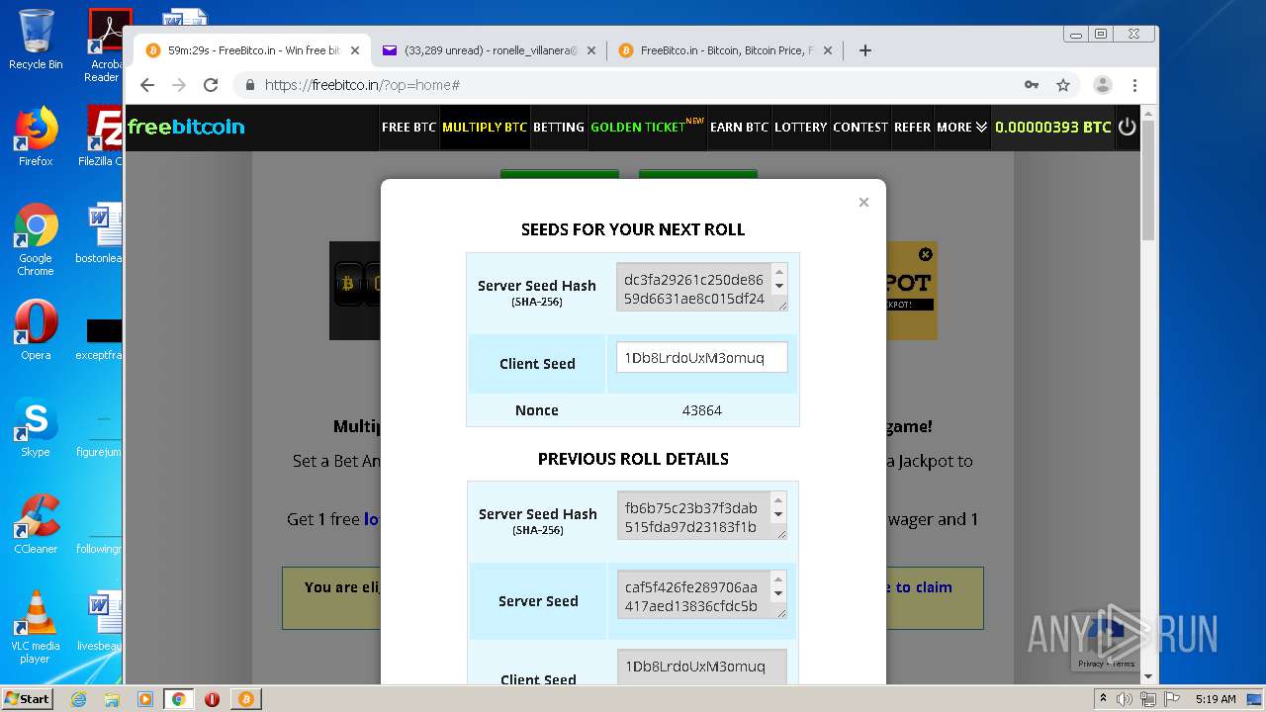This screenshot has width=1266, height=712.
Task: Go forward in Chrome browser
Action: click(179, 85)
